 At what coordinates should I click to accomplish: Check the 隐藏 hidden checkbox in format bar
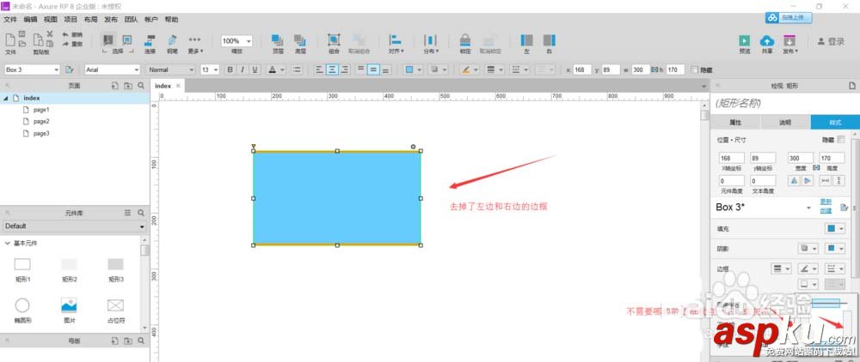coord(694,70)
